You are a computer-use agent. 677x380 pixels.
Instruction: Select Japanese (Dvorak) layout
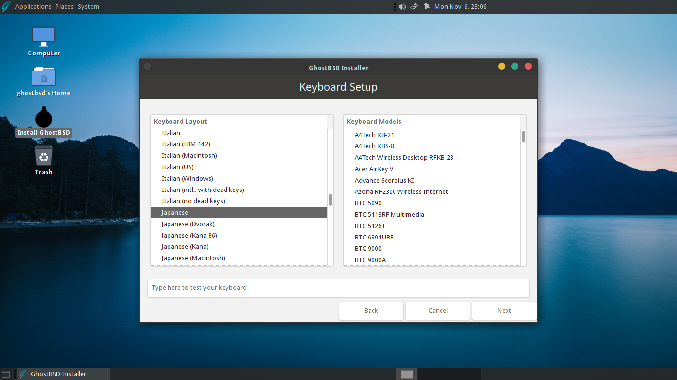point(239,224)
